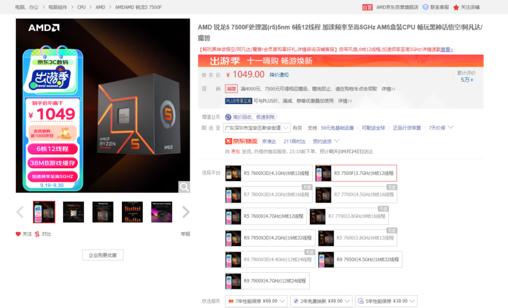The width and height of the screenshot is (508, 308).
Task: Go to 电脑组件 breadcrumb
Action: [x=58, y=7]
